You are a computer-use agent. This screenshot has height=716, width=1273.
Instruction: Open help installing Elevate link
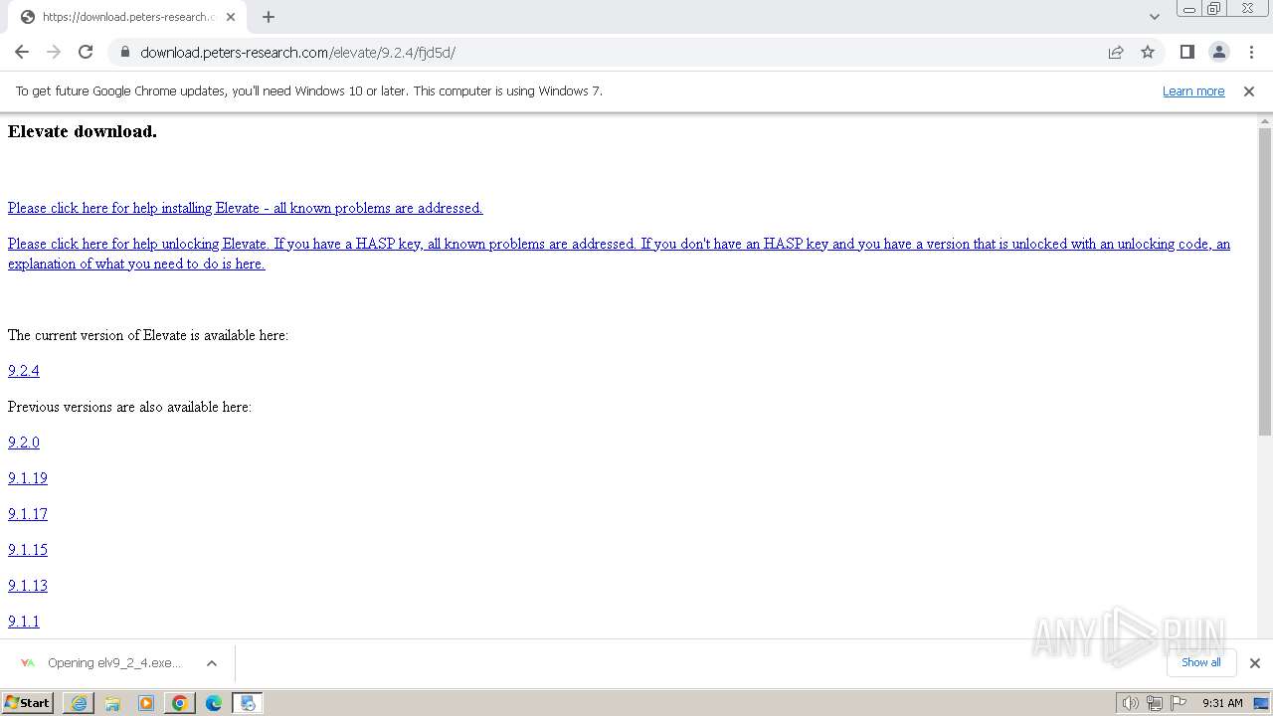245,208
